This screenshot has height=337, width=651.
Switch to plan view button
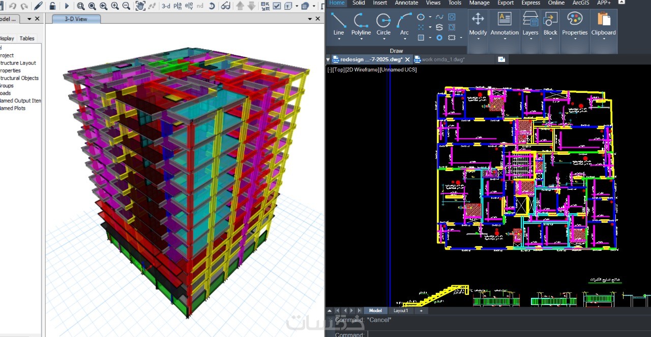pos(177,6)
